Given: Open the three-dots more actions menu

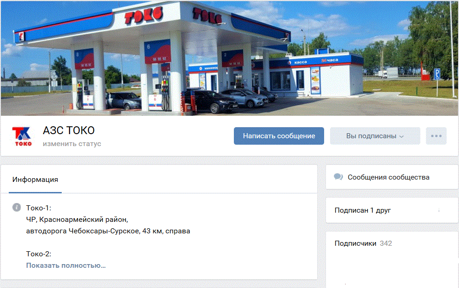Looking at the screenshot, I should (x=436, y=136).
